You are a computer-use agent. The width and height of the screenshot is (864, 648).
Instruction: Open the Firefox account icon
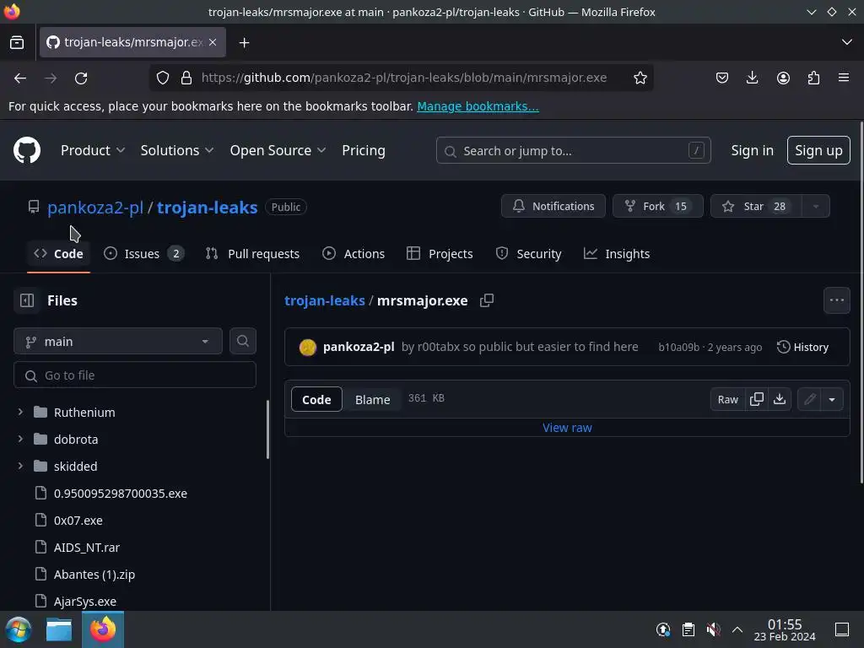(783, 78)
